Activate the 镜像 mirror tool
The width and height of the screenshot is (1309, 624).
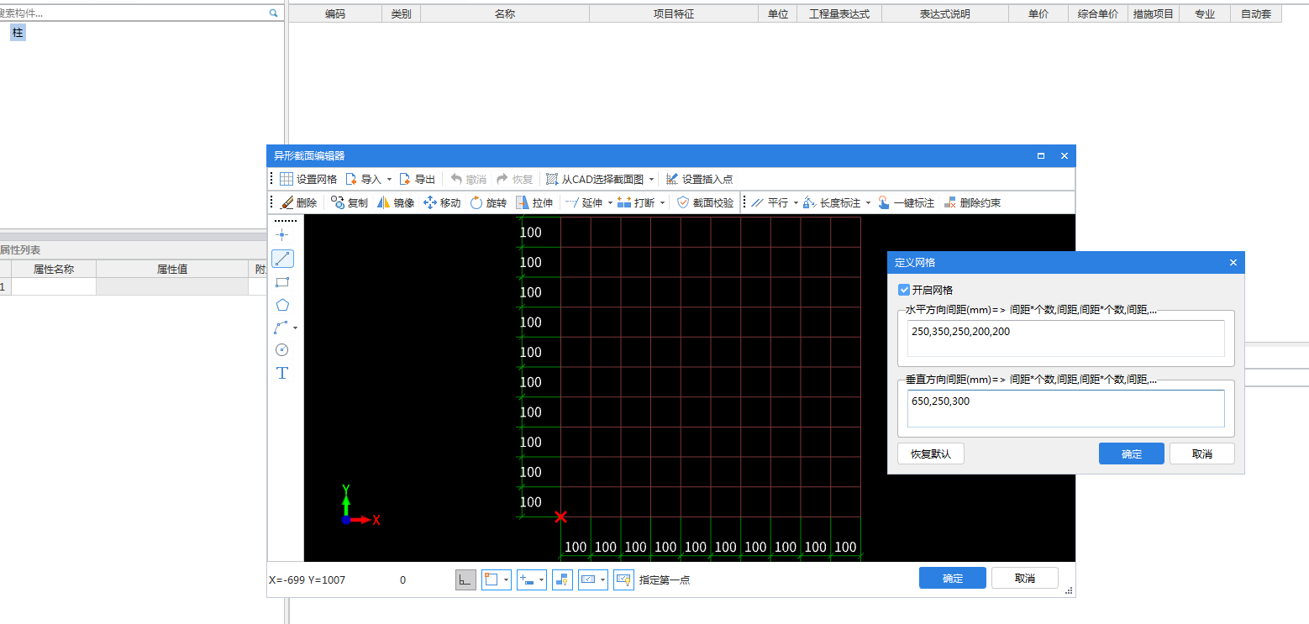(x=395, y=202)
